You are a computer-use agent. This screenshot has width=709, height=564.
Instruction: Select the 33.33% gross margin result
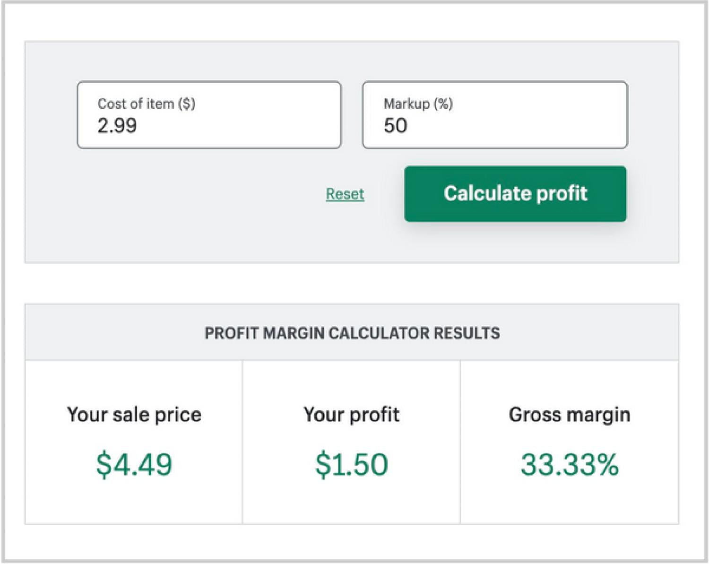point(570,464)
